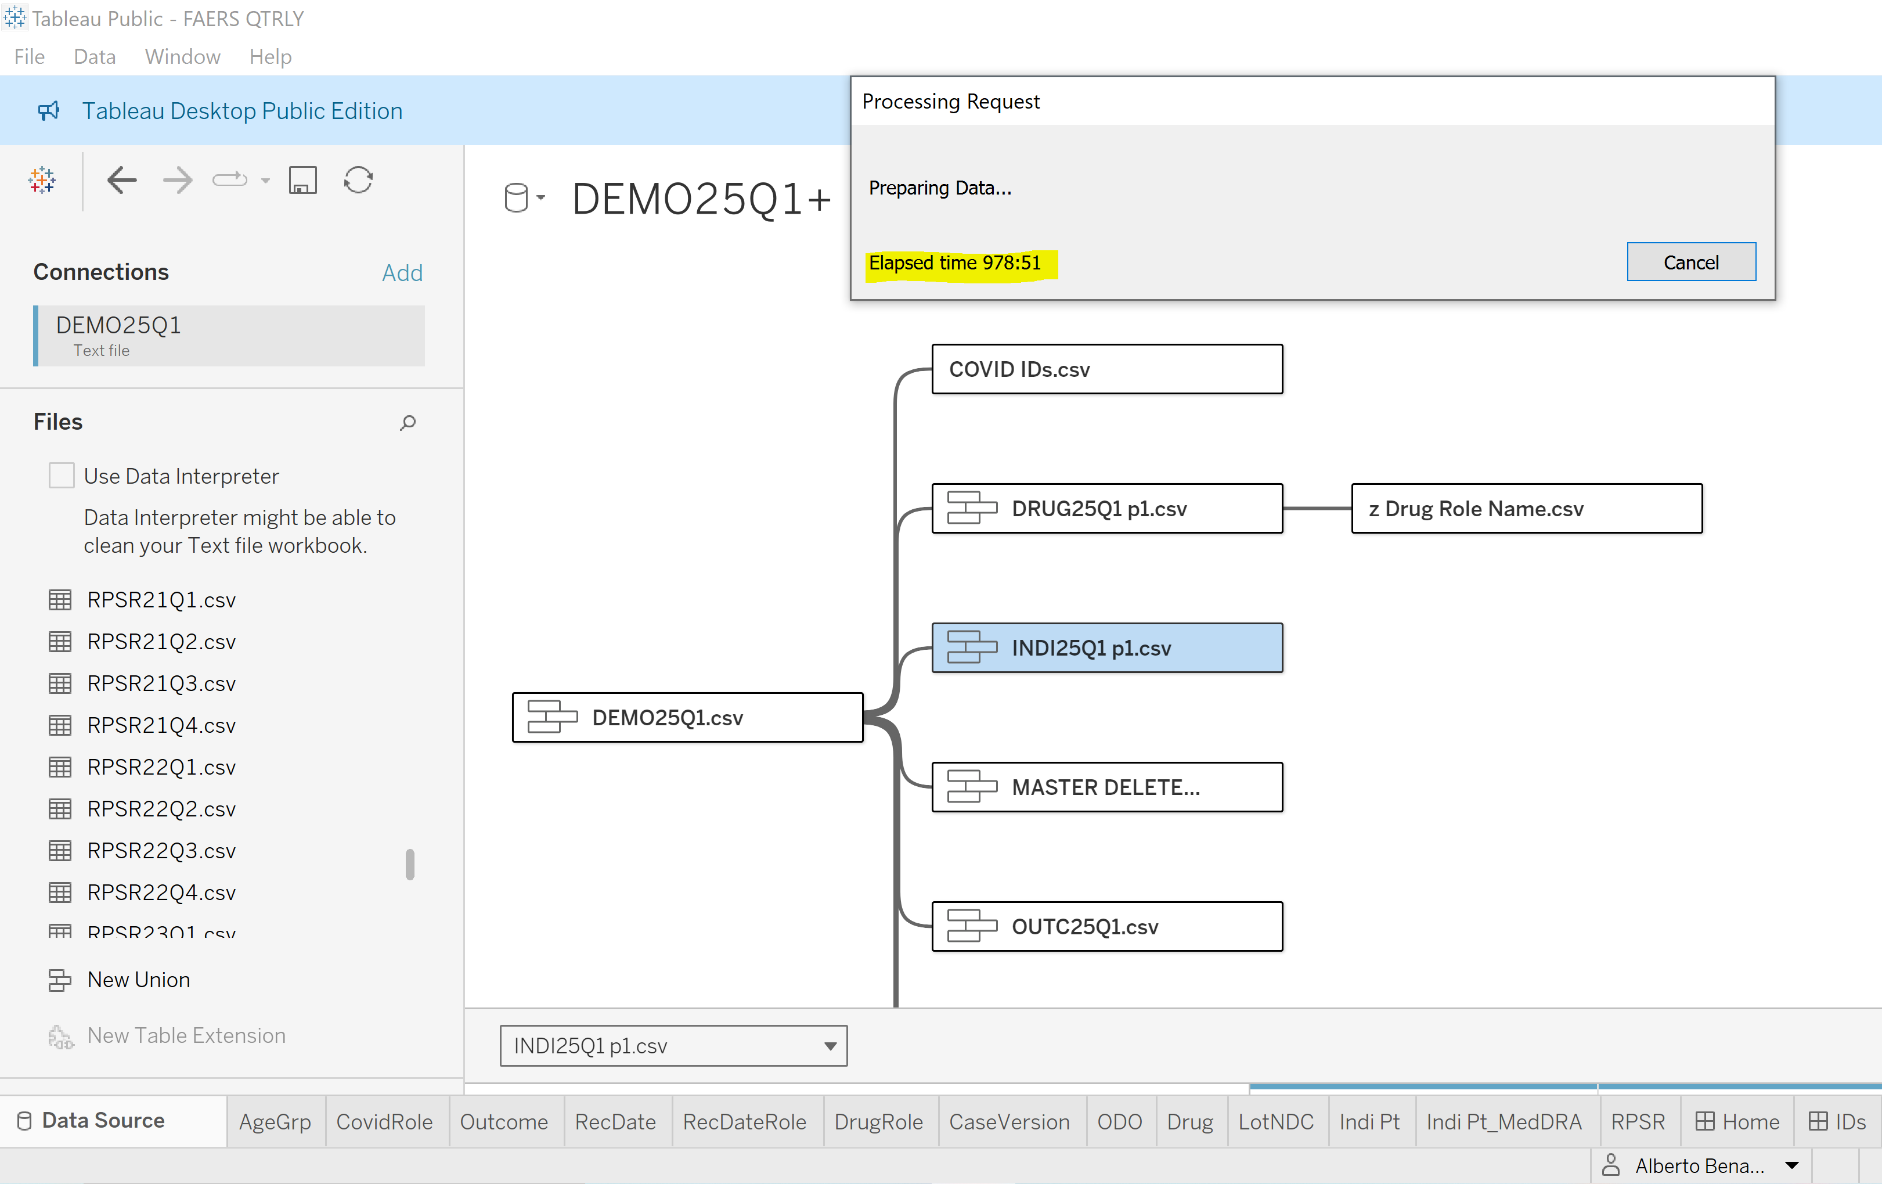
Task: Search files using the magnifier icon
Action: tap(407, 422)
